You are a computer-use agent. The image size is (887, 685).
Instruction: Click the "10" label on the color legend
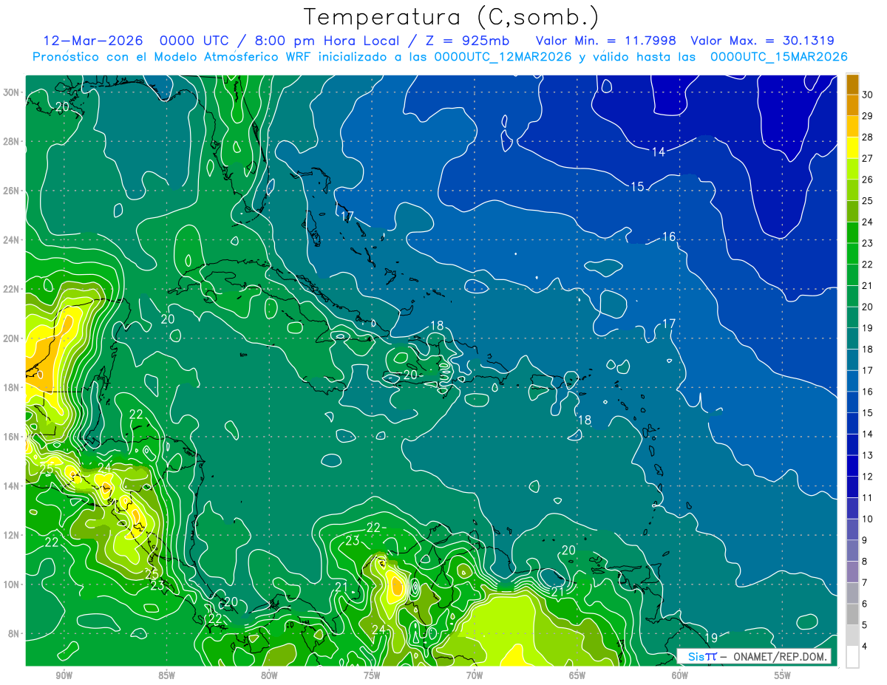(x=868, y=519)
